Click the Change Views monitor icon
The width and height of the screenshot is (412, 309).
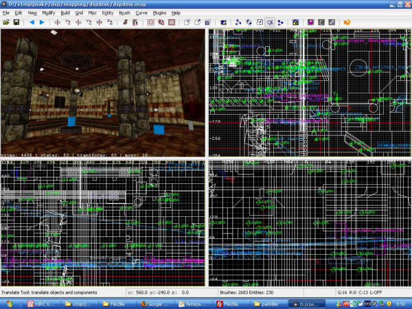(x=223, y=23)
